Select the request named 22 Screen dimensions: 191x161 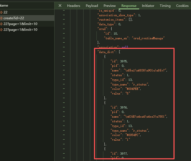coord(5,12)
